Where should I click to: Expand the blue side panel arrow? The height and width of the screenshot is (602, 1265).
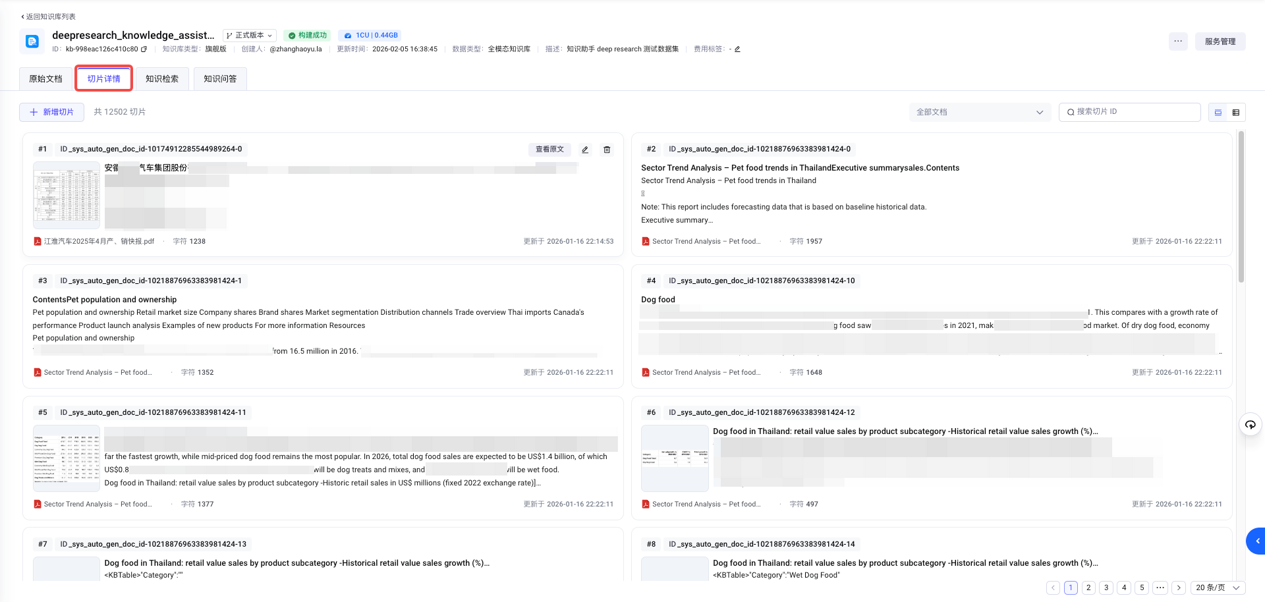coord(1256,541)
